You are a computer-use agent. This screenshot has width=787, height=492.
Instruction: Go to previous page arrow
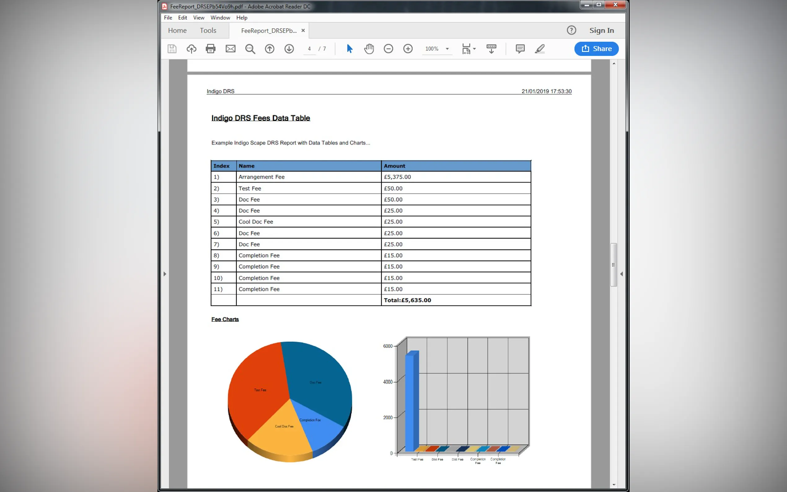click(x=269, y=49)
